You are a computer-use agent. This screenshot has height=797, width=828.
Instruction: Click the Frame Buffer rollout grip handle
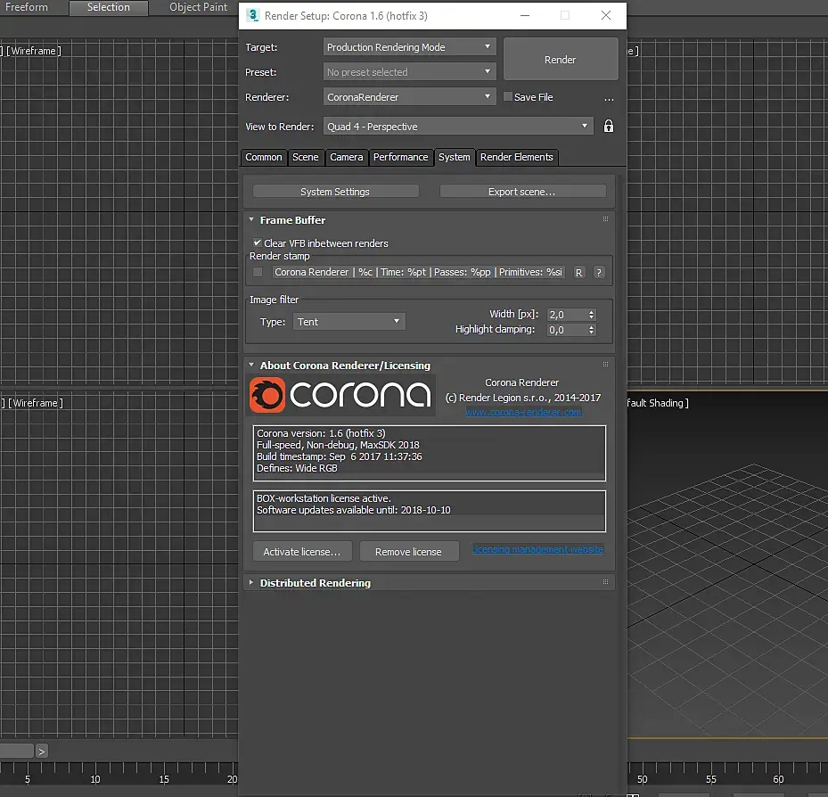605,219
